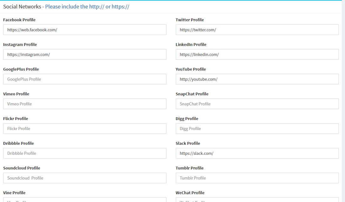The width and height of the screenshot is (345, 202).
Task: Click the Slack Profile URL field
Action: 257,153
